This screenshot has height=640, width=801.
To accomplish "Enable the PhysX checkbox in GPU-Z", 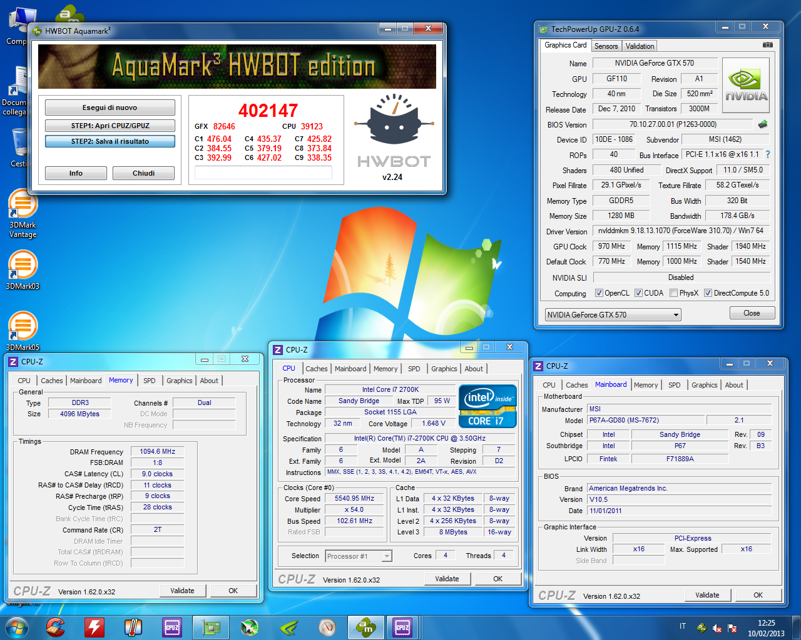I will 673,293.
